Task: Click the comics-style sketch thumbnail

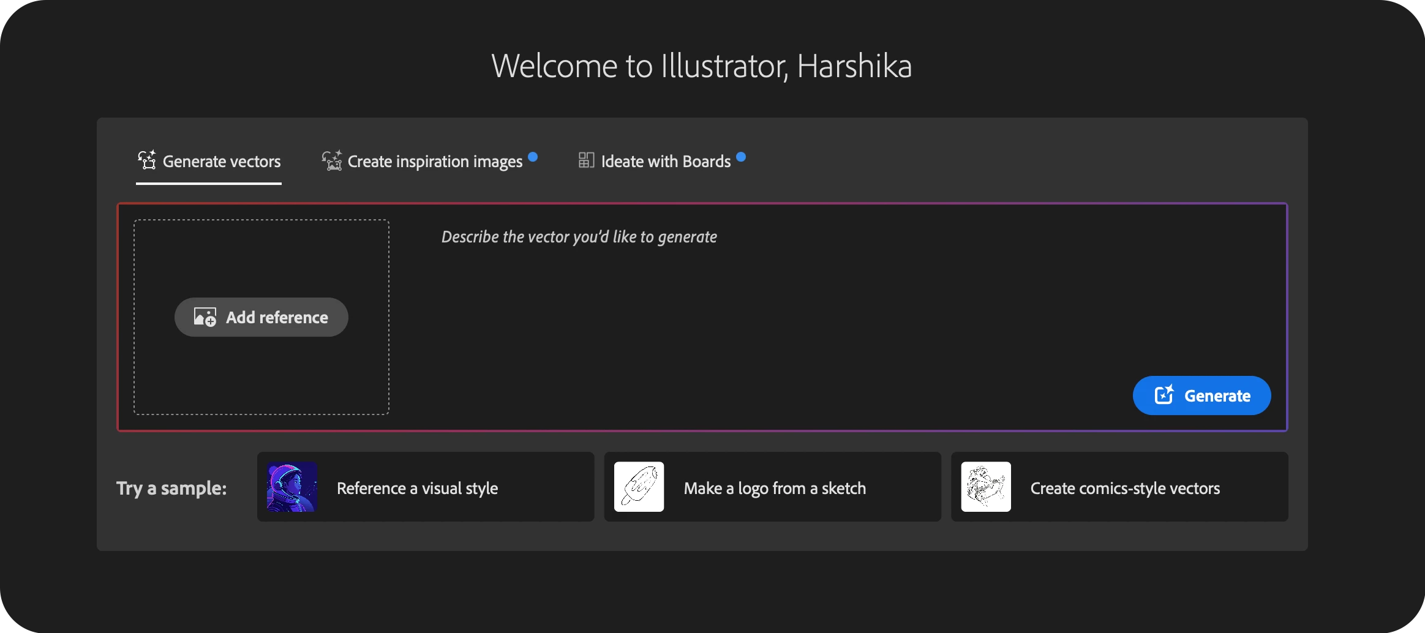Action: tap(986, 487)
